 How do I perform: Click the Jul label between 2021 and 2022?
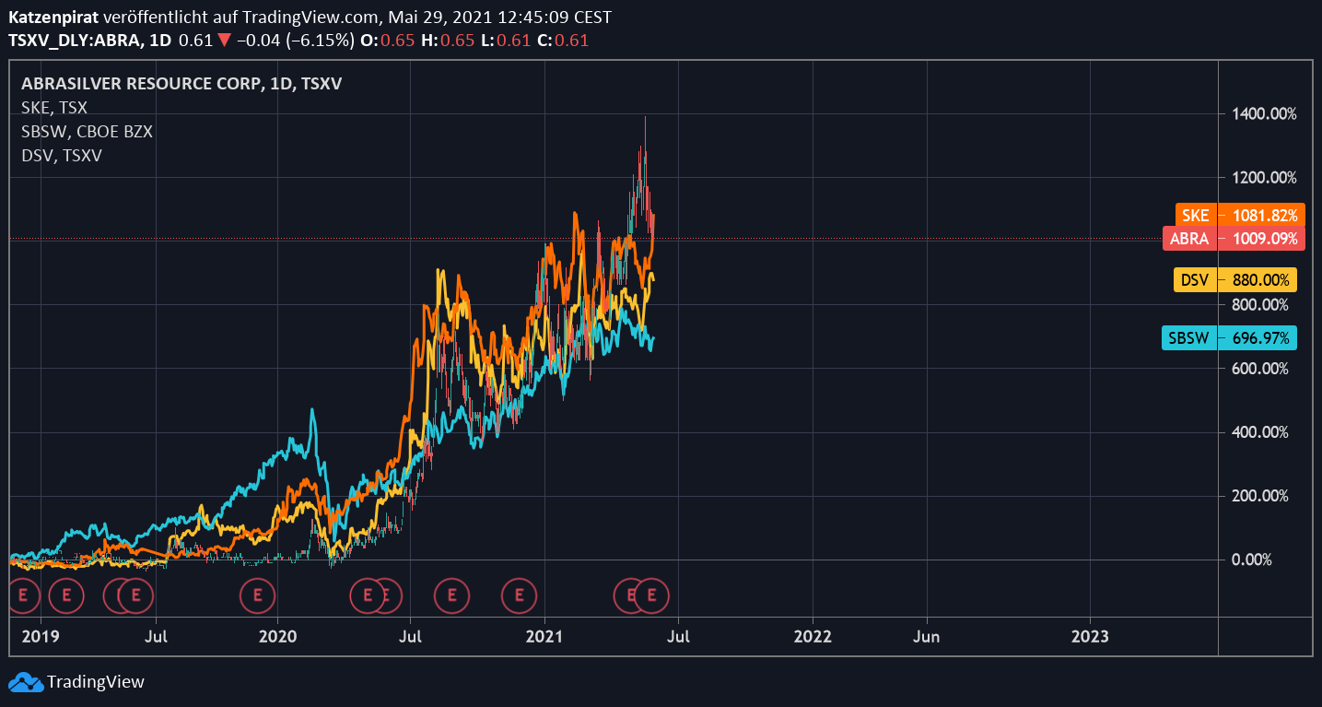pyautogui.click(x=678, y=636)
